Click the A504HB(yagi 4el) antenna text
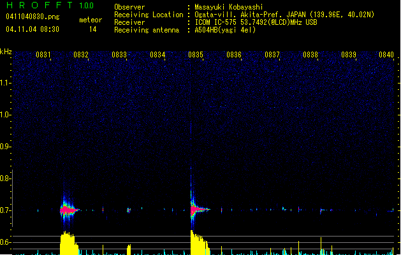Viewport: 401px width, 255px height. click(225, 30)
